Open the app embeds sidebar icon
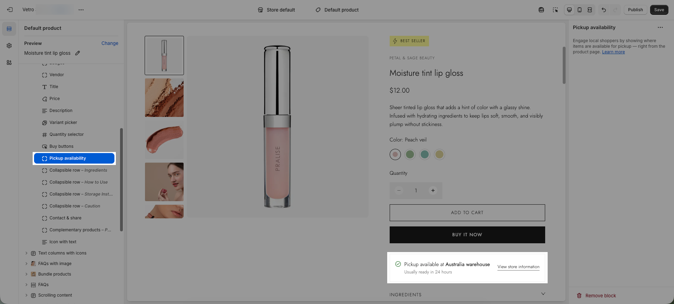The height and width of the screenshot is (304, 674). pyautogui.click(x=9, y=62)
